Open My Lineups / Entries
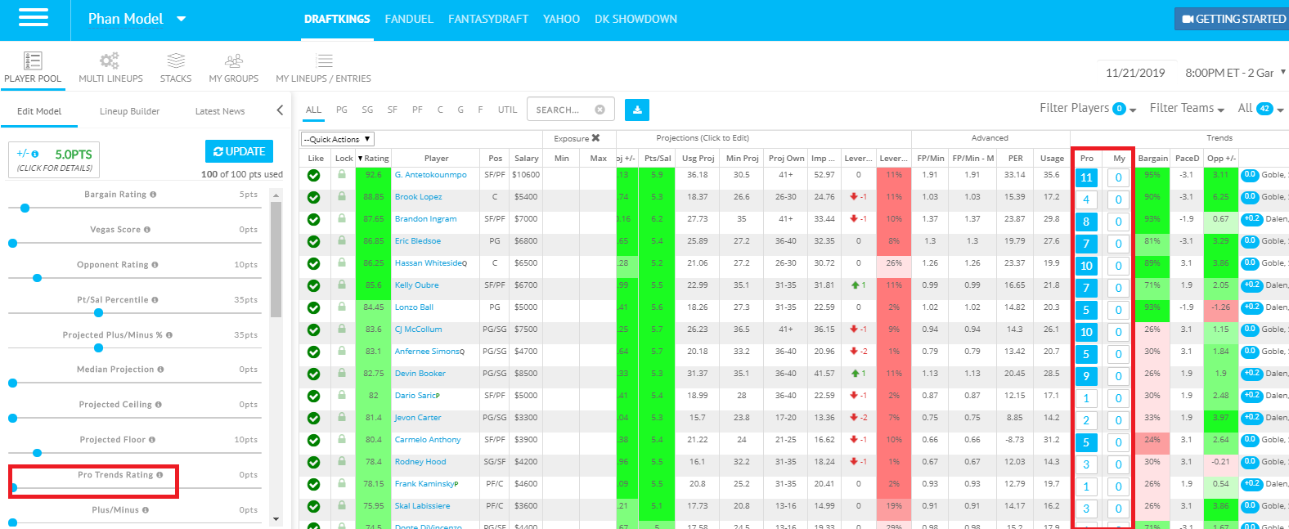1289x529 pixels. click(323, 68)
